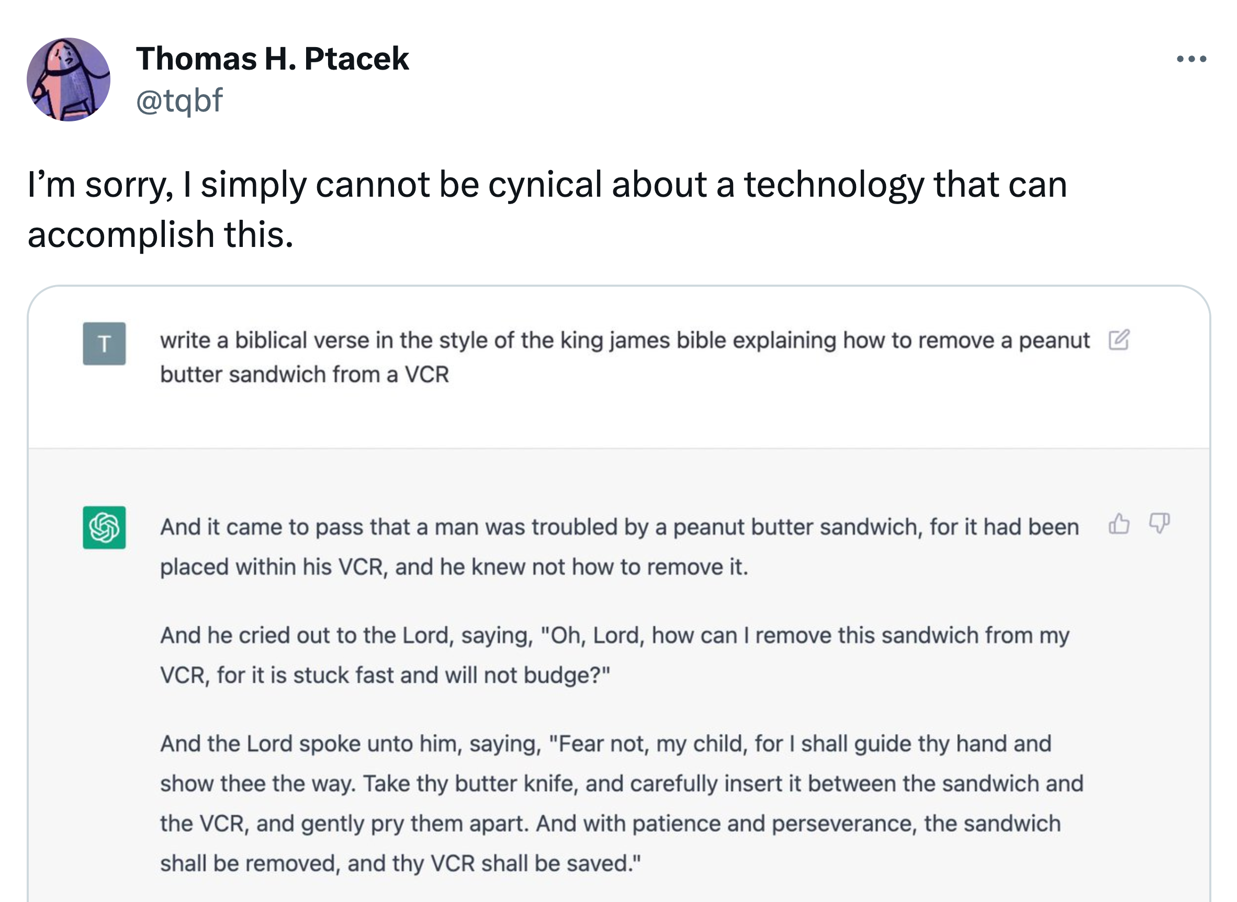
Task: Click the line "placed within his VCR"
Action: coord(453,567)
